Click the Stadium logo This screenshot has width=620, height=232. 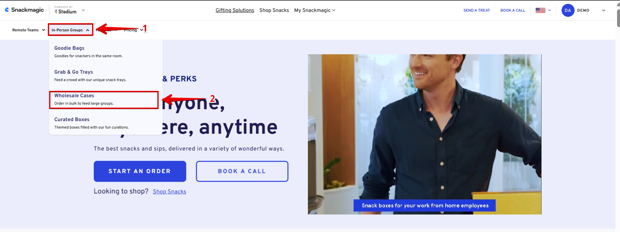coord(66,10)
